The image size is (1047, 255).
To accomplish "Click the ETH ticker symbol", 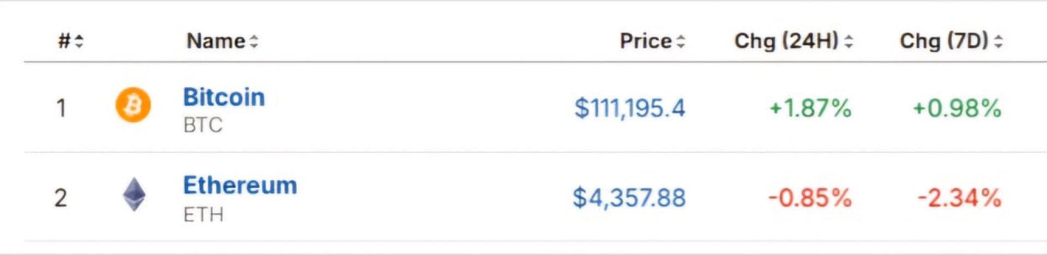I will click(x=203, y=215).
